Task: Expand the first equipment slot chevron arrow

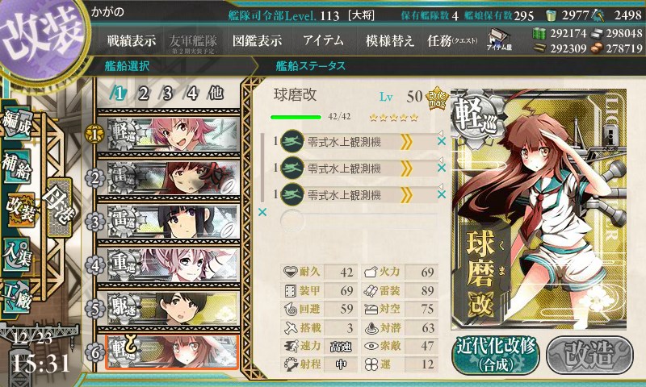Action: click(x=406, y=142)
